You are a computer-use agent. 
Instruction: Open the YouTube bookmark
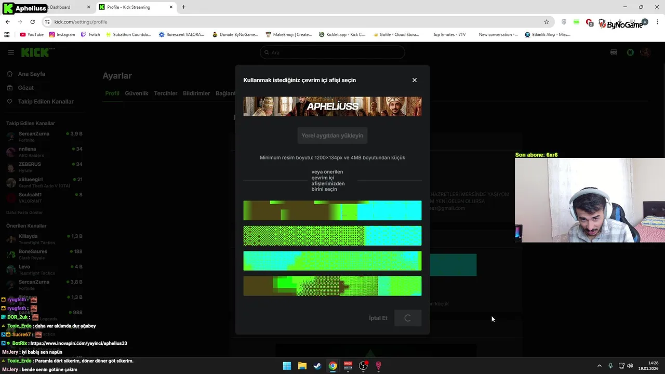[32, 35]
